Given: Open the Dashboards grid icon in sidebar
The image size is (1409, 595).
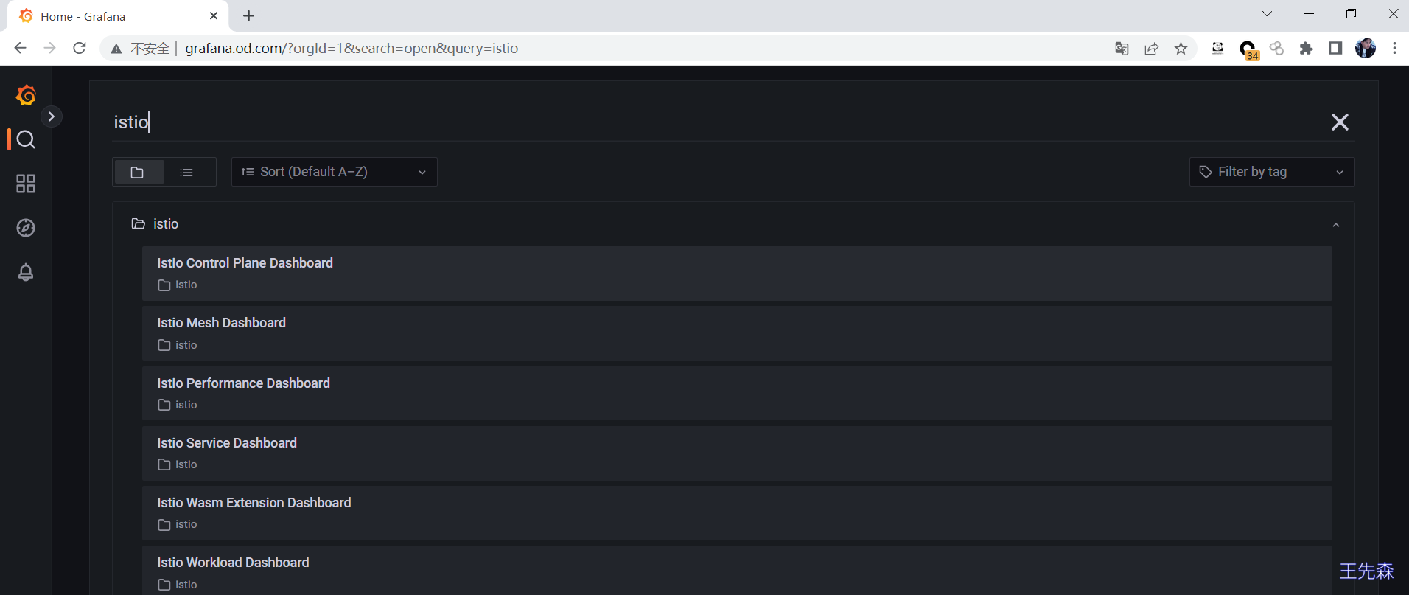Looking at the screenshot, I should click(x=26, y=184).
